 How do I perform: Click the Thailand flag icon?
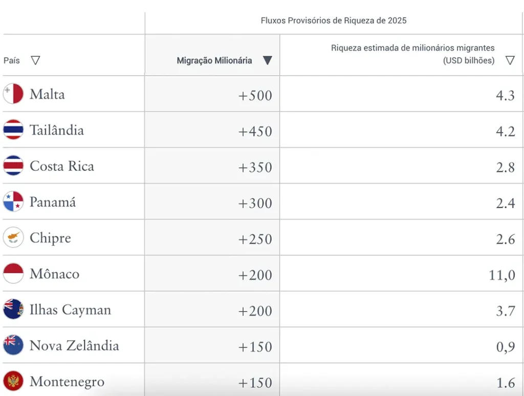point(13,129)
